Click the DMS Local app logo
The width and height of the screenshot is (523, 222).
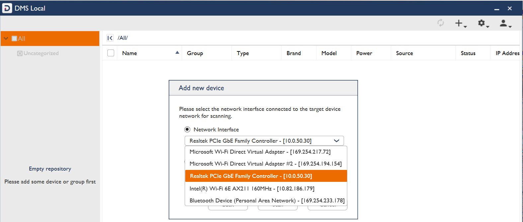coord(7,8)
